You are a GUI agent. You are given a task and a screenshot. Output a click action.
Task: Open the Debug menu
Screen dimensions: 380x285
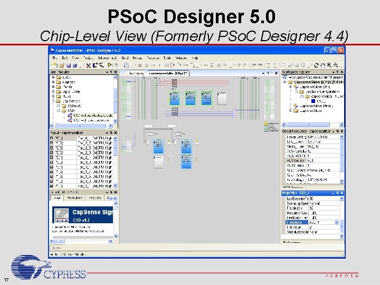(137, 58)
